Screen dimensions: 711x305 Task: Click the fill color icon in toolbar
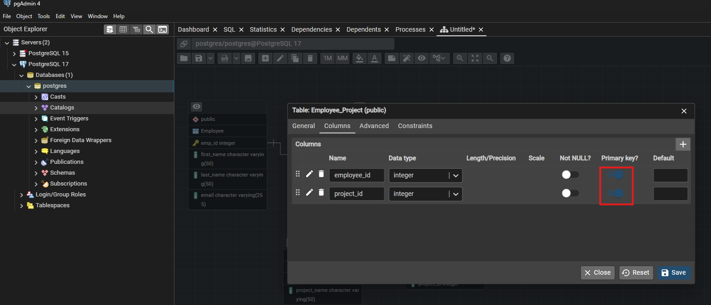359,58
